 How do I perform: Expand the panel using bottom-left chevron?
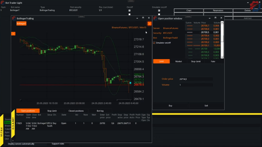13,140
